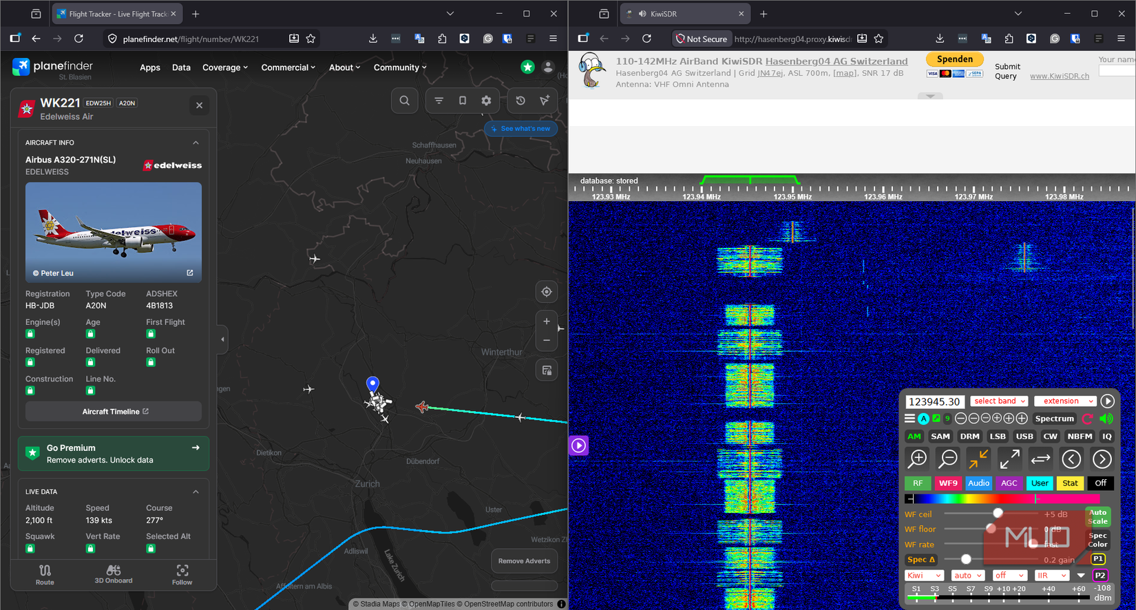Select NBFM mode
This screenshot has width=1136, height=610.
click(x=1080, y=437)
